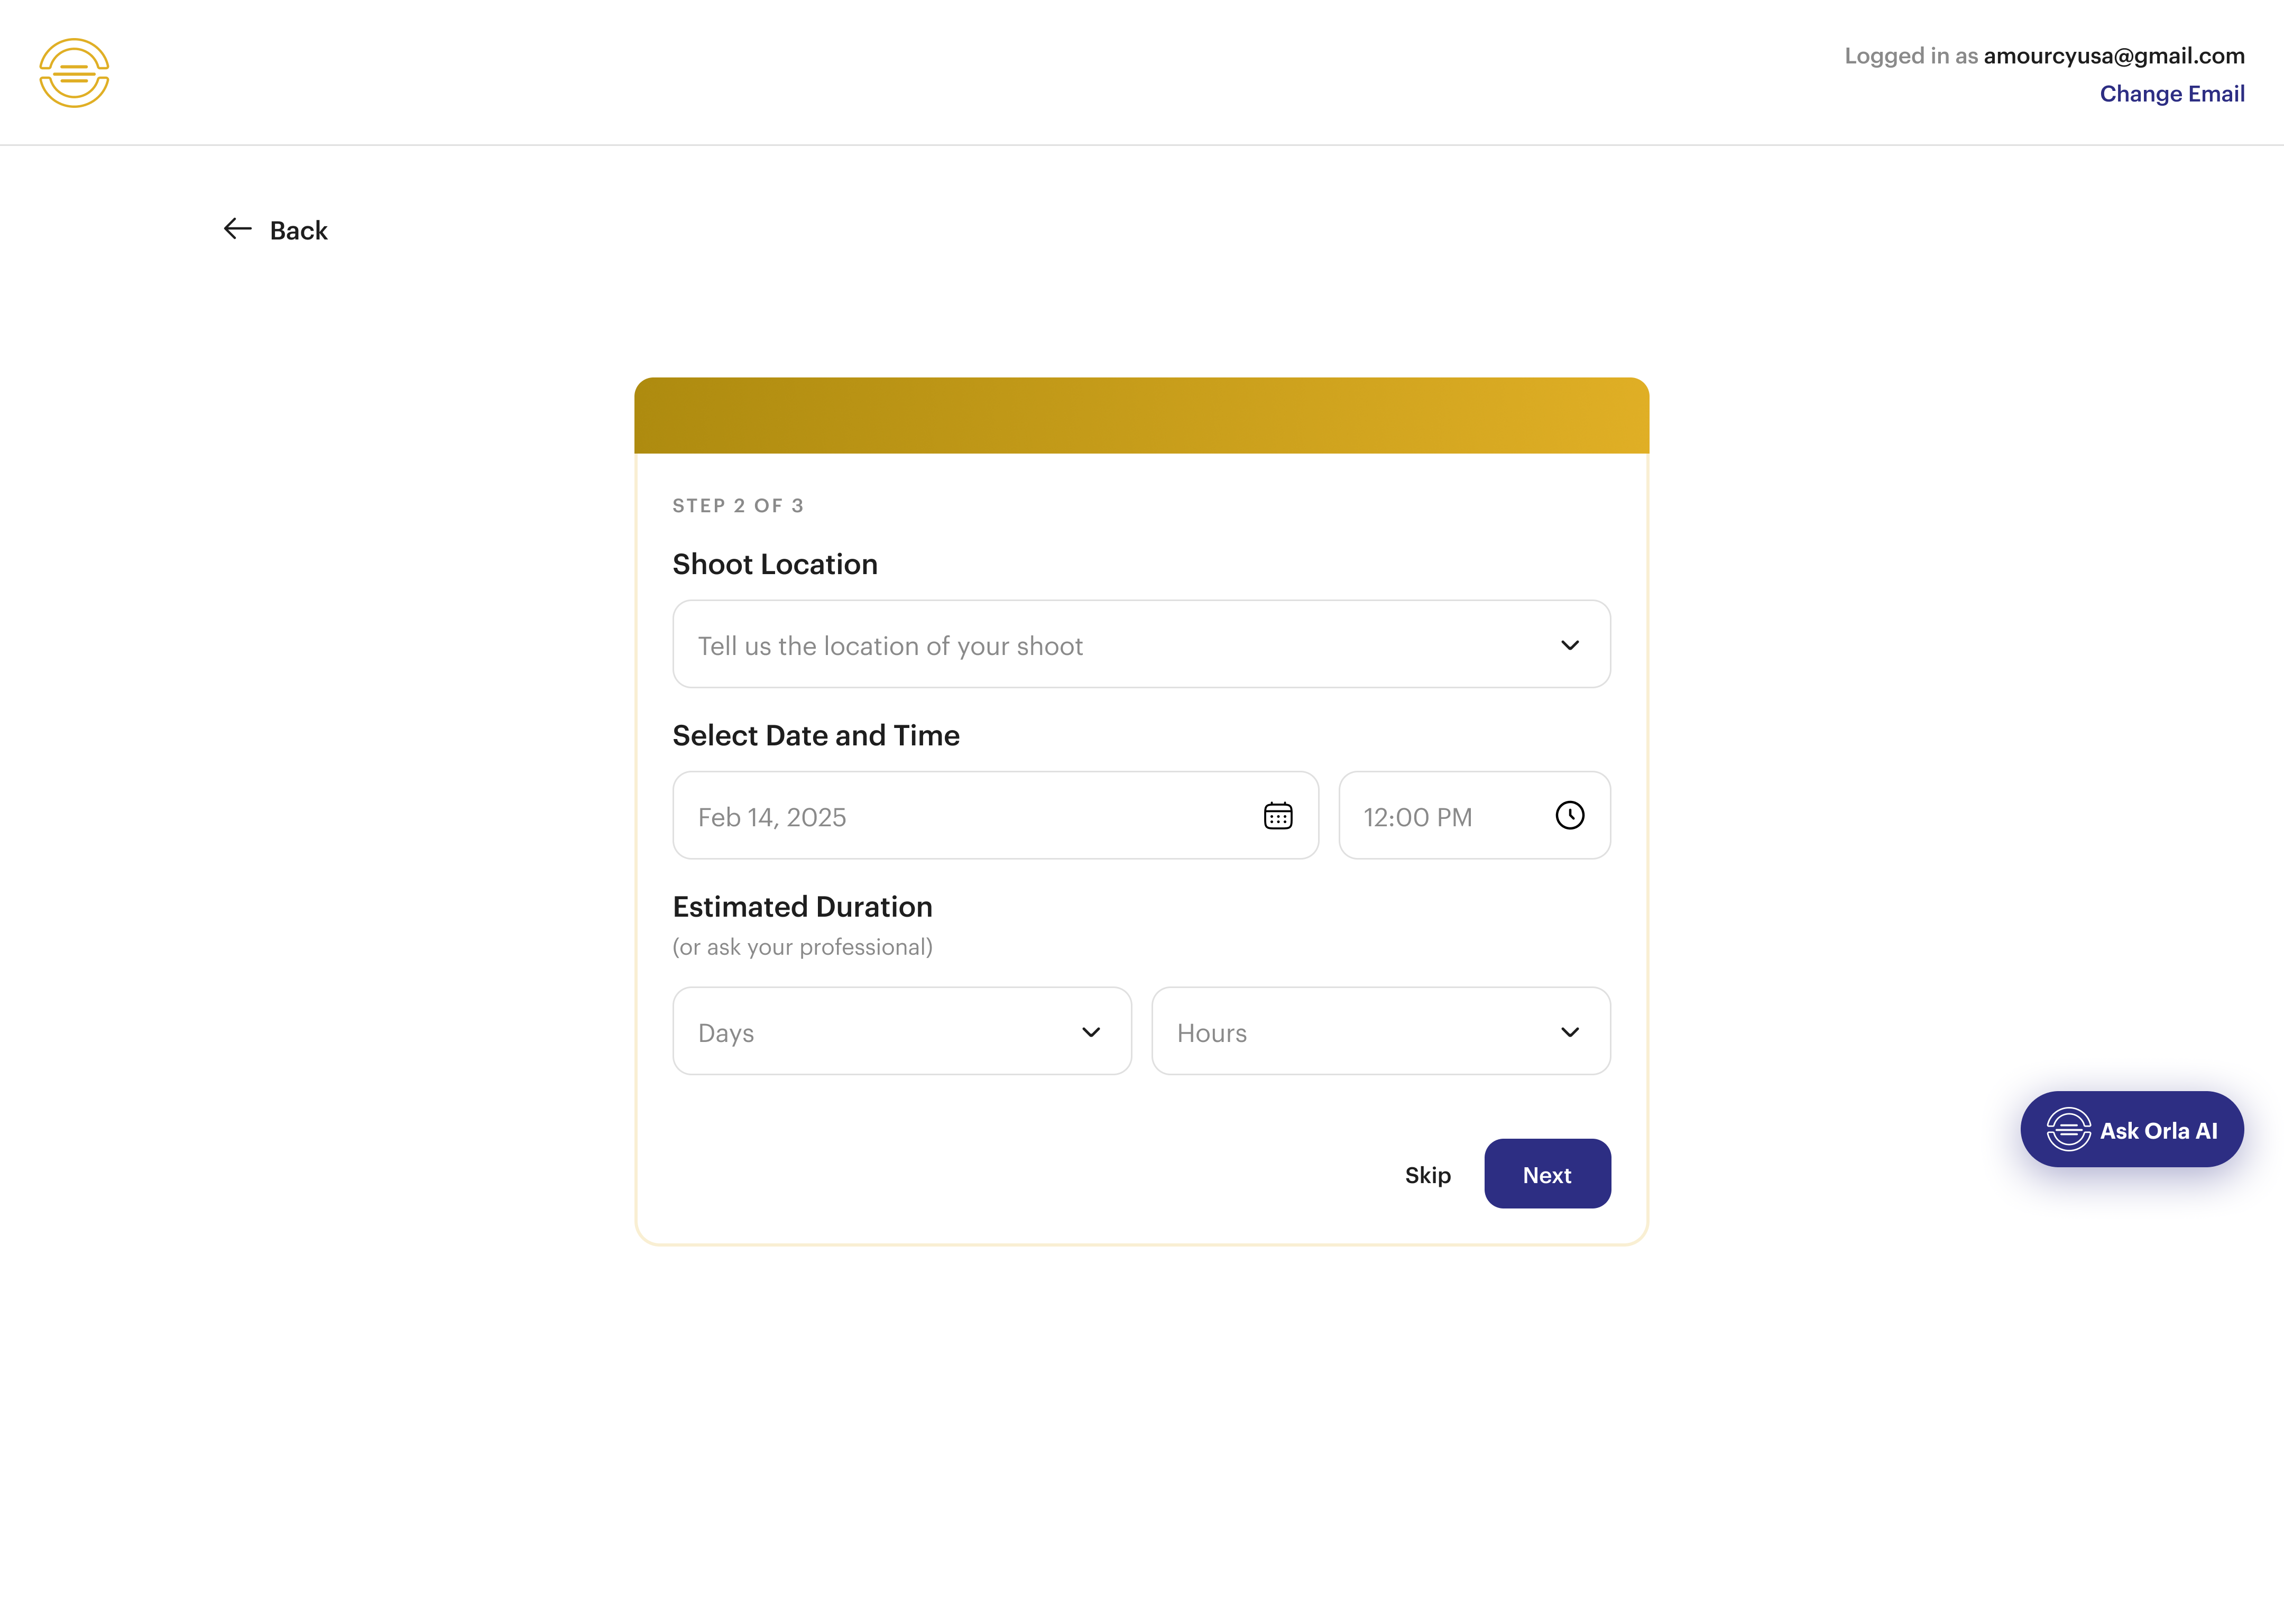Skip this step

tap(1427, 1176)
